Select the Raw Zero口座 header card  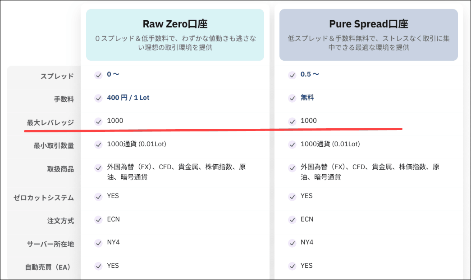click(x=175, y=35)
